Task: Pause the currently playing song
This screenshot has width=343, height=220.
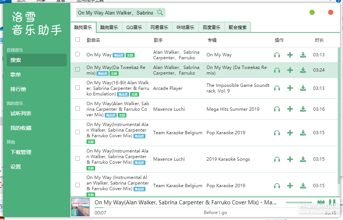Action: [332, 202]
